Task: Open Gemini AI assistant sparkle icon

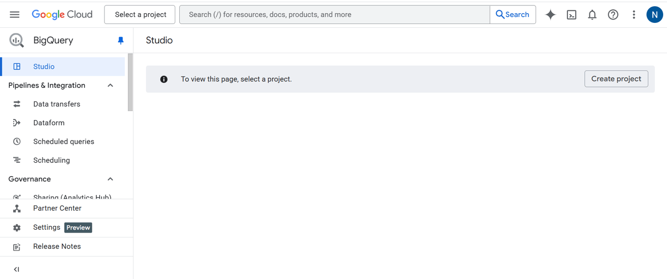Action: (550, 15)
